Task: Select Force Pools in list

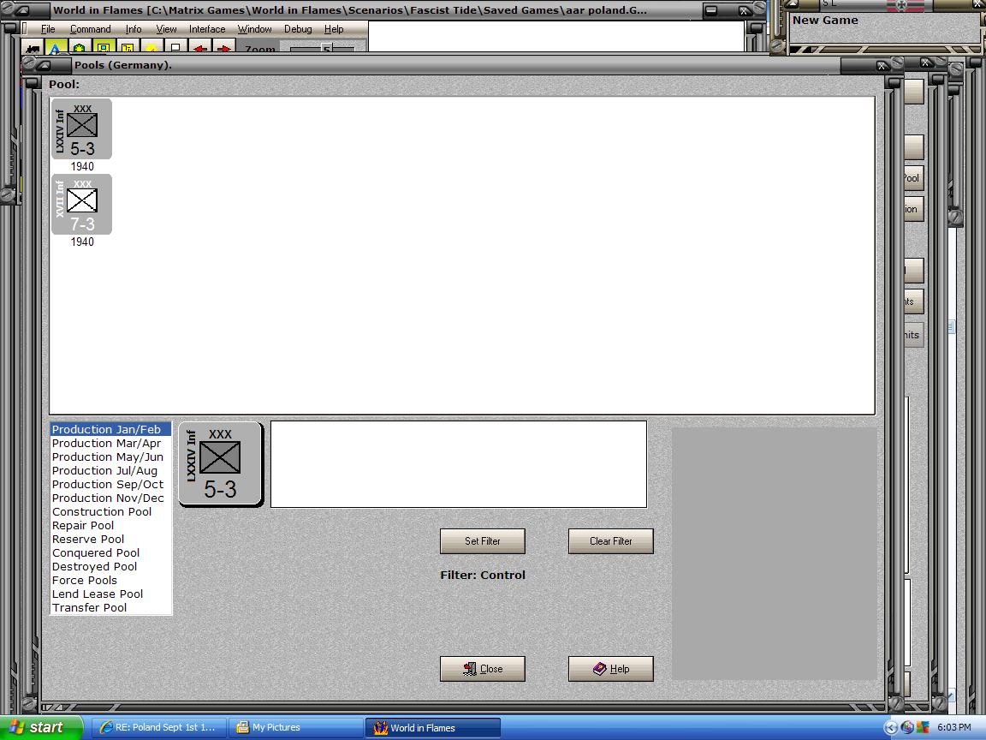Action: pyautogui.click(x=110, y=580)
